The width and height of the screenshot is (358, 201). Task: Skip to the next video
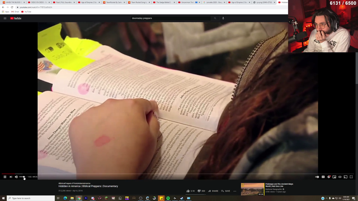[11, 177]
